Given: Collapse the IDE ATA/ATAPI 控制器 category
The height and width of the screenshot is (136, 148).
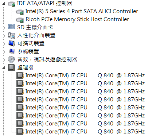Looking at the screenshot, I should coord(4,4).
